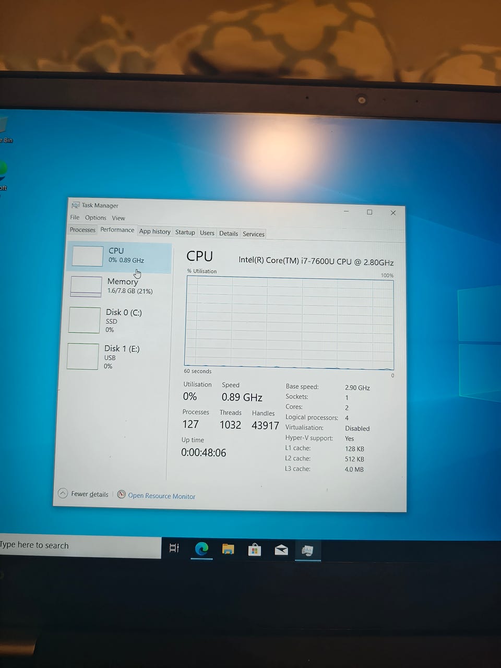Screen dimensions: 501x668
Task: Click the Disk 1 mini graph thumbnail
Action: click(x=83, y=356)
